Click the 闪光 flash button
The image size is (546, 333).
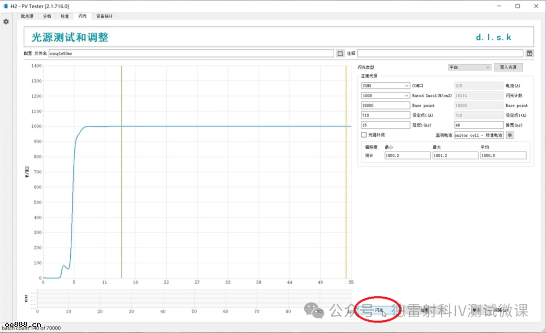click(379, 310)
